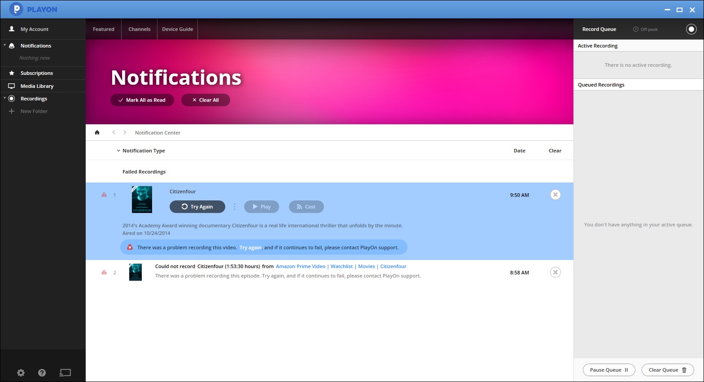Switch to the Featured tab
Viewport: 704px width, 382px height.
(104, 29)
